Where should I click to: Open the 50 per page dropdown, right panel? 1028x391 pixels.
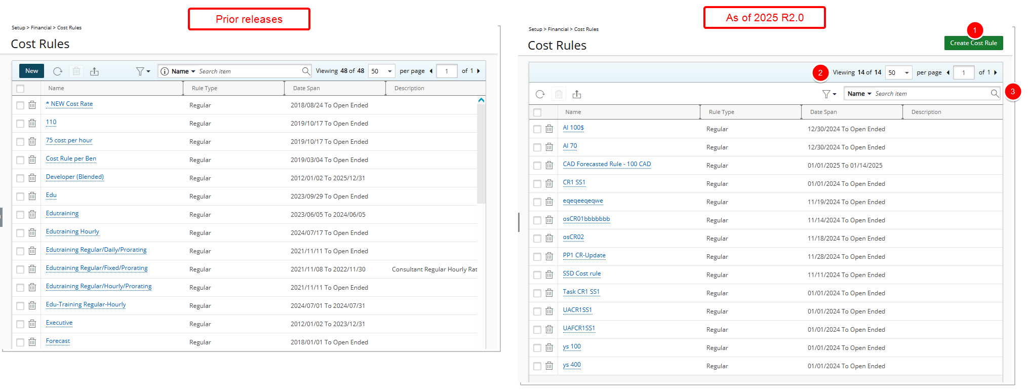[899, 73]
